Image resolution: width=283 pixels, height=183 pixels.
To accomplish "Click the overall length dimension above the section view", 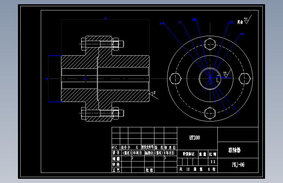I will tap(105, 19).
